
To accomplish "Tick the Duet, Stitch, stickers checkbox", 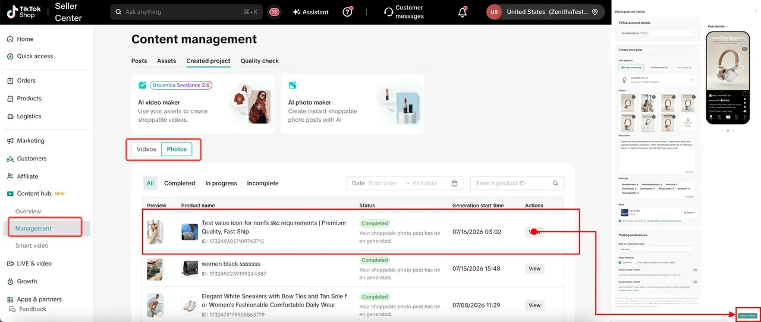I will pos(636,263).
